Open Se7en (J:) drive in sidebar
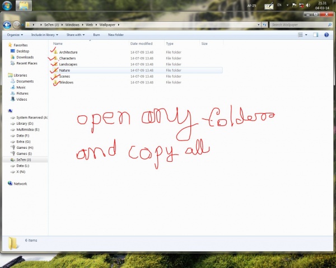 [x=24, y=159]
